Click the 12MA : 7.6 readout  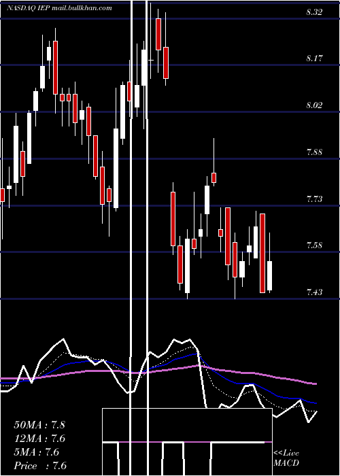pos(39,439)
